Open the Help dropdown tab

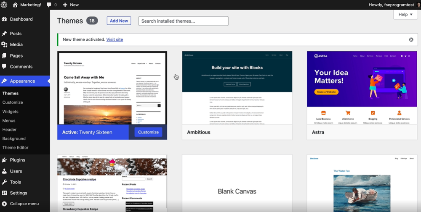click(405, 14)
